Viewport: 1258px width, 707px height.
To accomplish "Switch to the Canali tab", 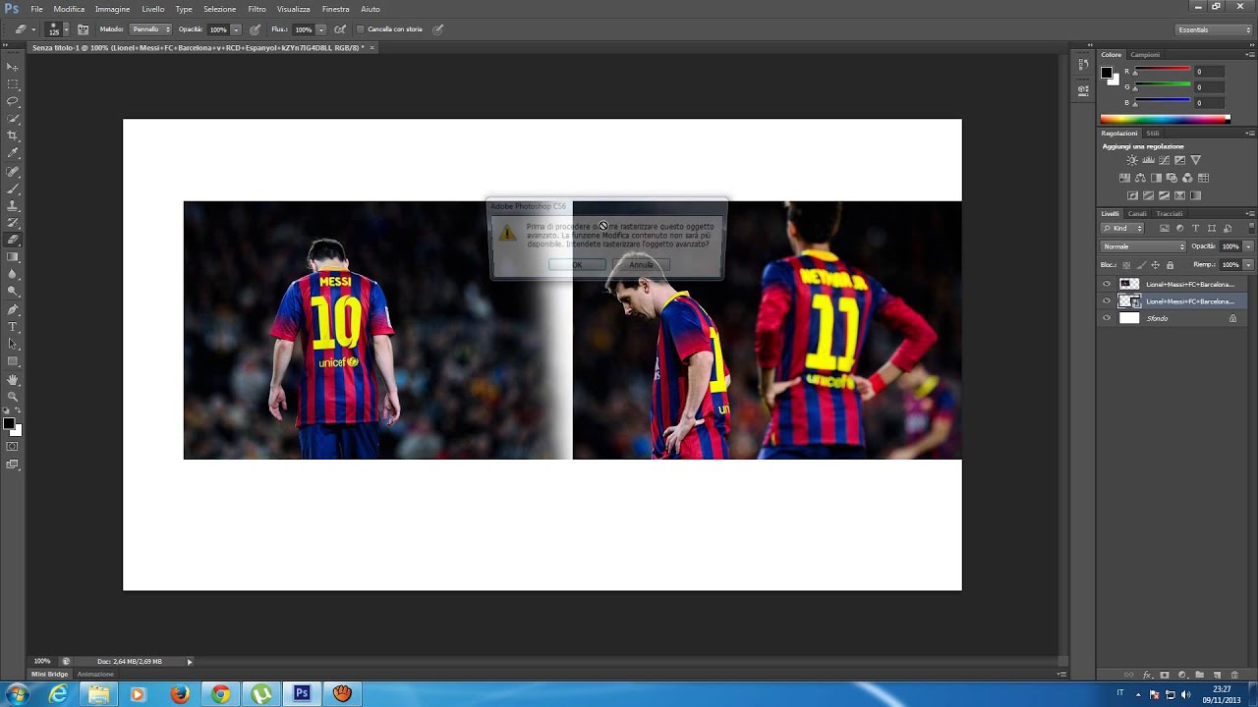I will (x=1137, y=213).
